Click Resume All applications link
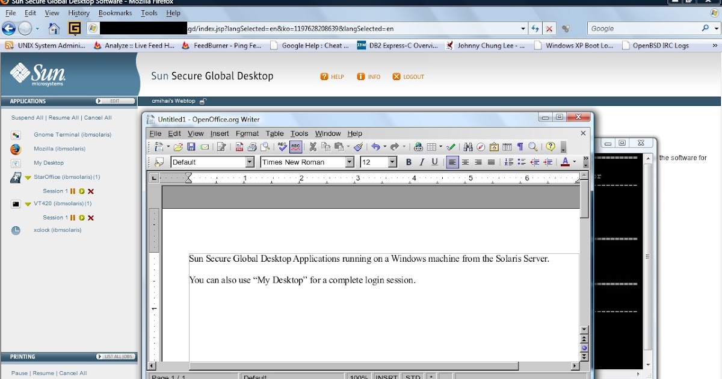Viewport: 722px width, 379px height. pos(64,118)
